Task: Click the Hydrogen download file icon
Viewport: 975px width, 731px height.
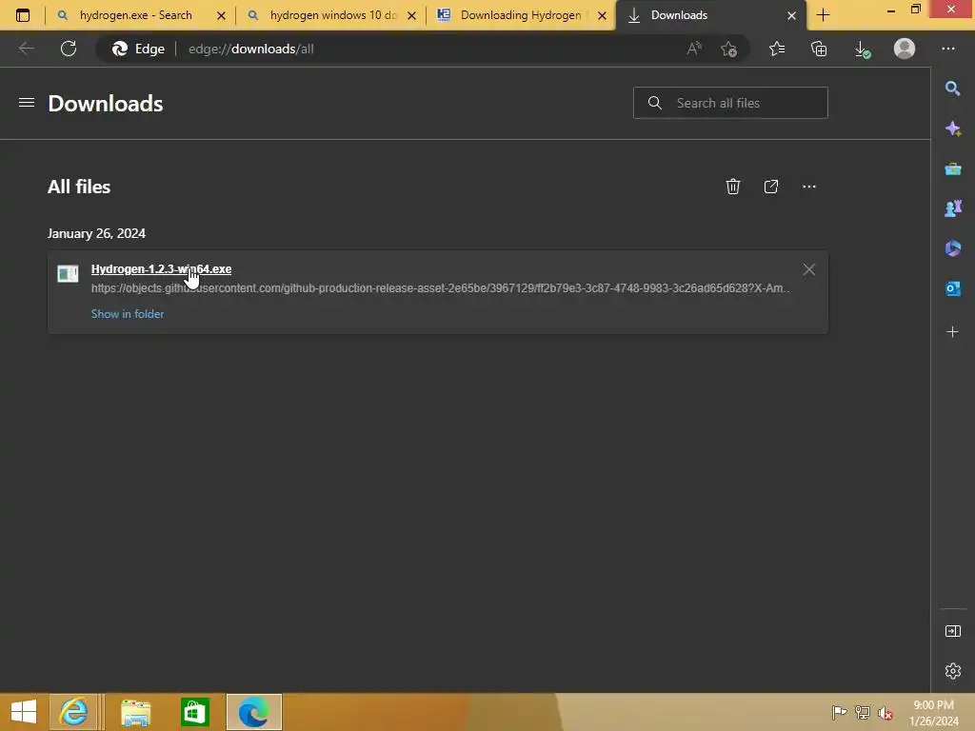Action: 68,273
